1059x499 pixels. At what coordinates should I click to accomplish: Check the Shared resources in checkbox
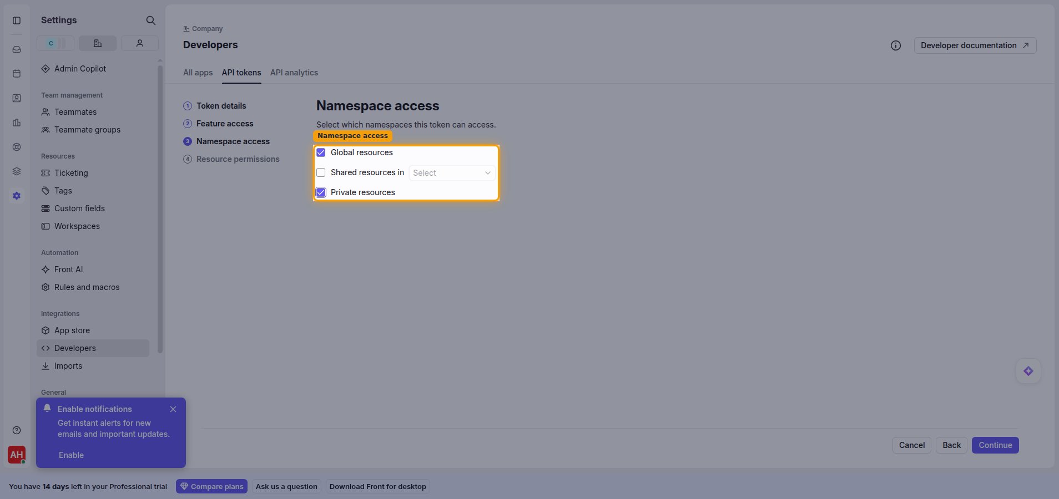click(321, 172)
